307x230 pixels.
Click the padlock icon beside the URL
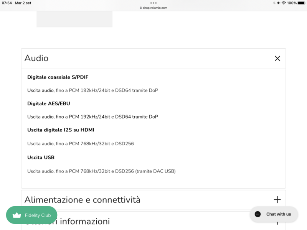coord(140,8)
